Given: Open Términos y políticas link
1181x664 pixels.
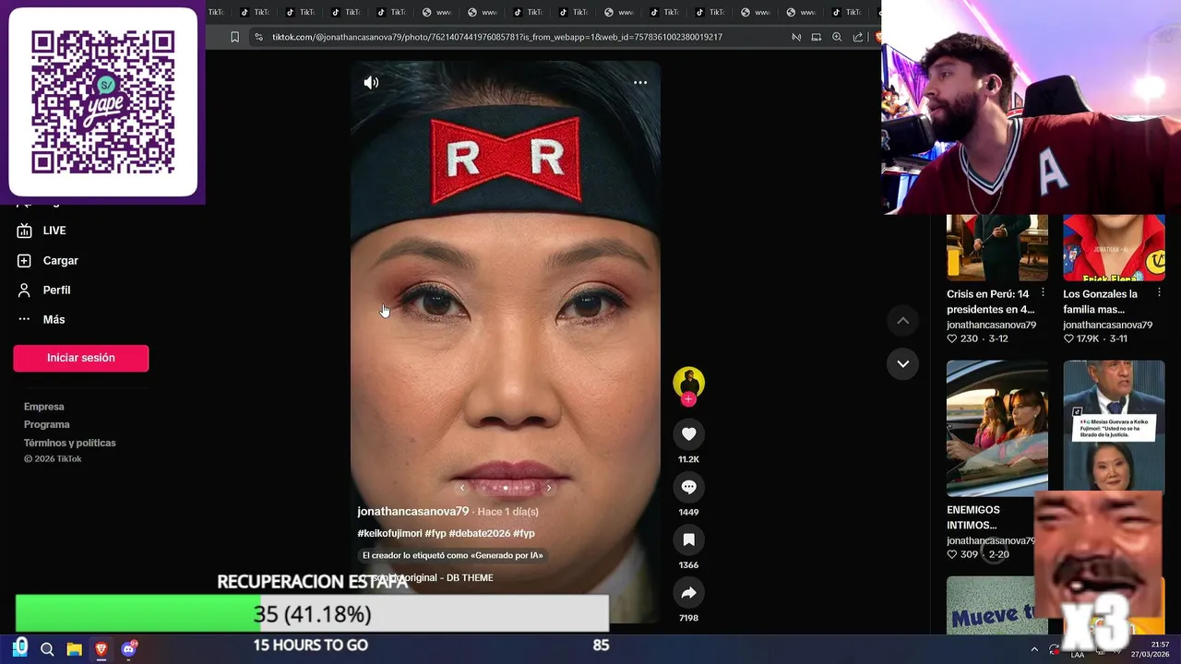Looking at the screenshot, I should click(x=70, y=443).
